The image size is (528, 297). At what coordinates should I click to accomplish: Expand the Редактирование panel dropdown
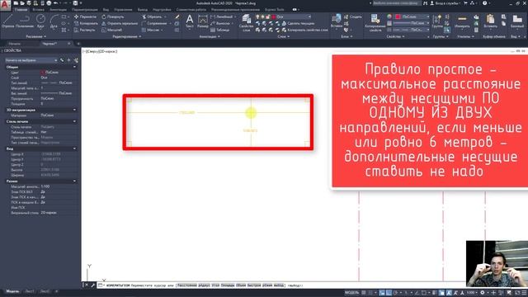pos(127,36)
